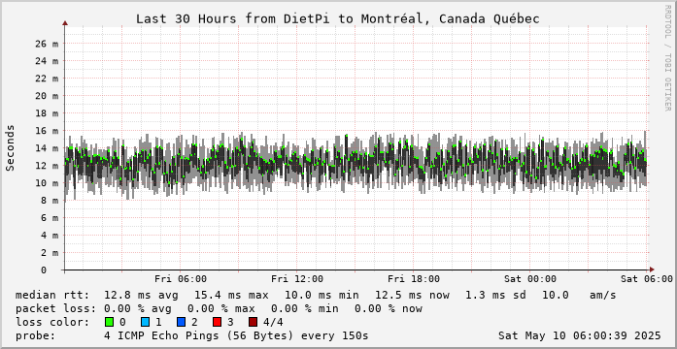This screenshot has width=677, height=349.
Task: Click the dark blue loss swatch 2
Action: 181,322
